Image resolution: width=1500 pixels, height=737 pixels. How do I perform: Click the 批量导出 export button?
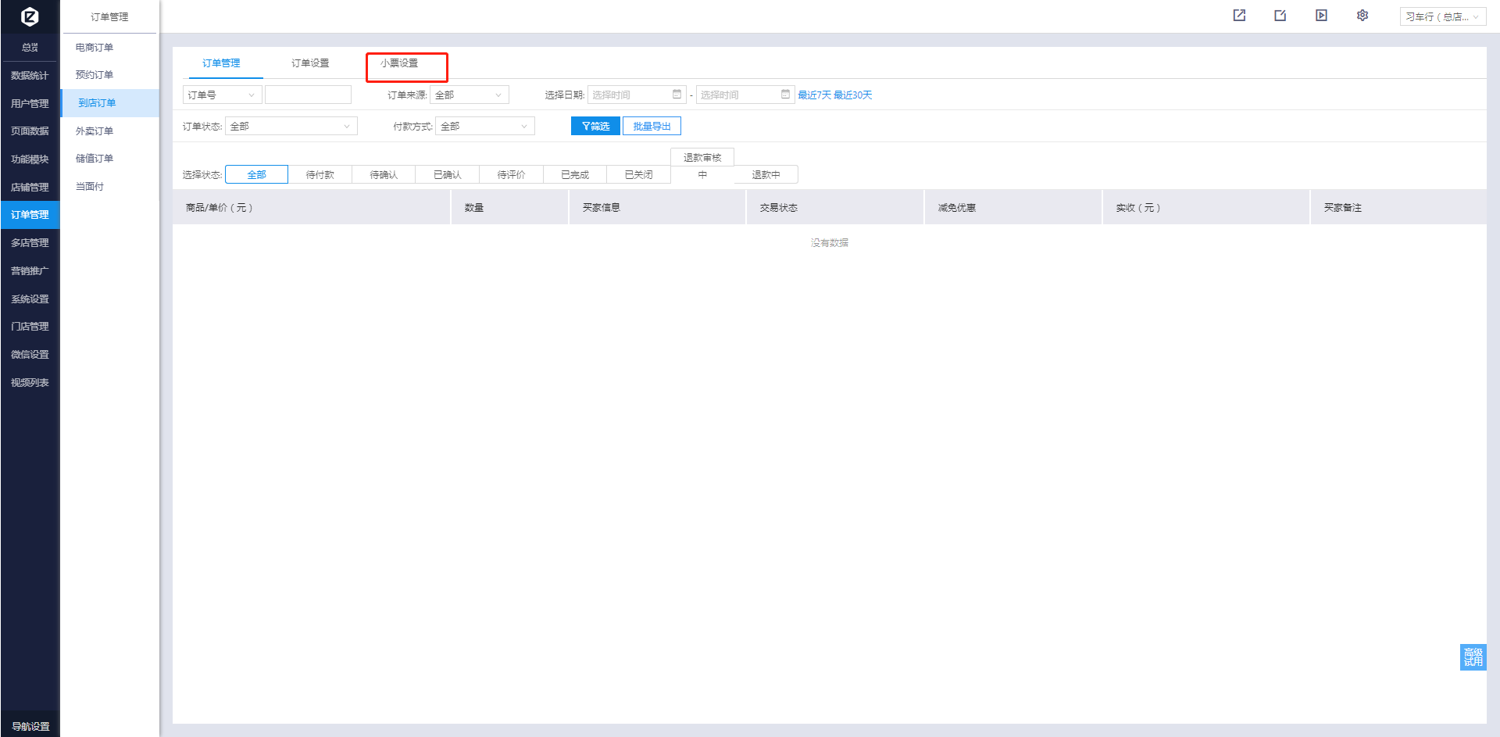[x=652, y=127]
